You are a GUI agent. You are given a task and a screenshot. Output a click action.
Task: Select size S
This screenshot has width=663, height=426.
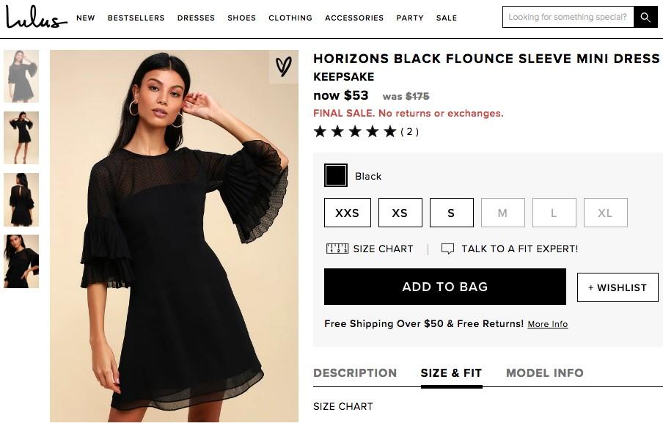click(x=451, y=213)
